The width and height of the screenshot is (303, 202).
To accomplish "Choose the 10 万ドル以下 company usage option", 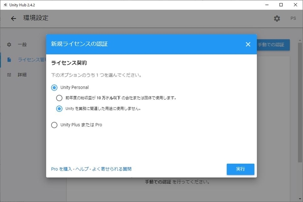I will (x=59, y=98).
